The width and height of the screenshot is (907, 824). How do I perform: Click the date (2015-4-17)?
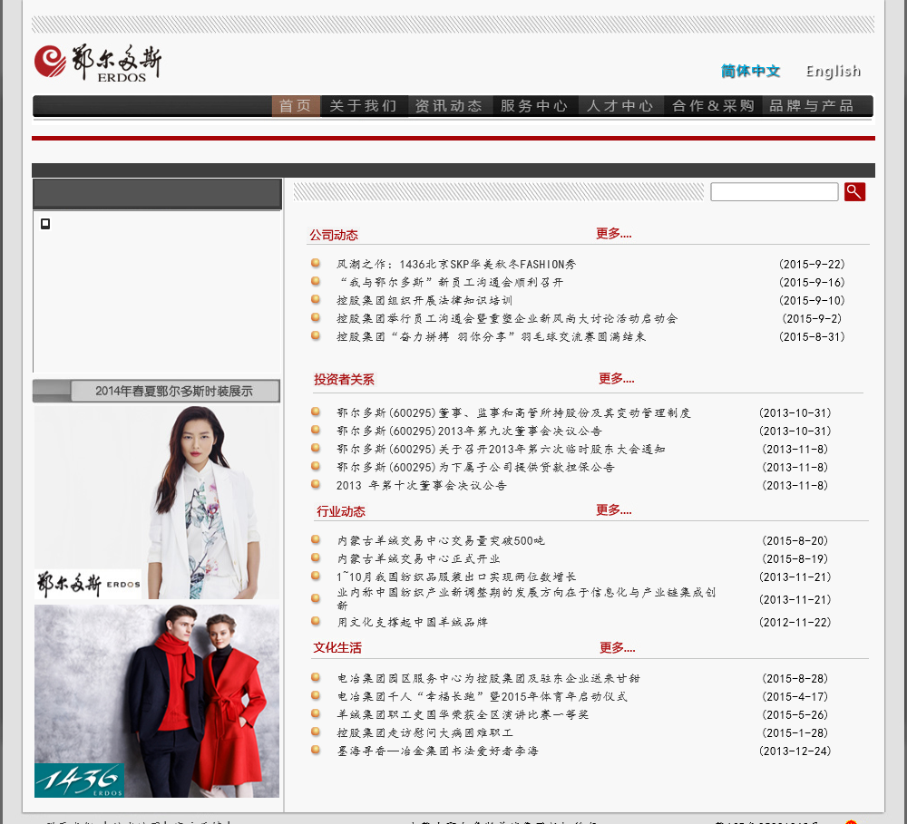point(795,696)
